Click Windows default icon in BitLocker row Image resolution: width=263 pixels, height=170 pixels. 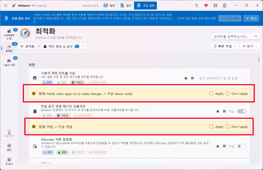[x=224, y=146]
